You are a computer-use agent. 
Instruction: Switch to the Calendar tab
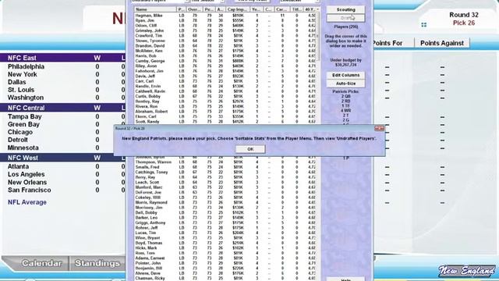(x=41, y=263)
